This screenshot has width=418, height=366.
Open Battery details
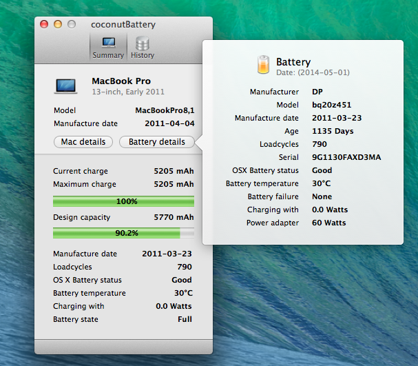pyautogui.click(x=157, y=142)
